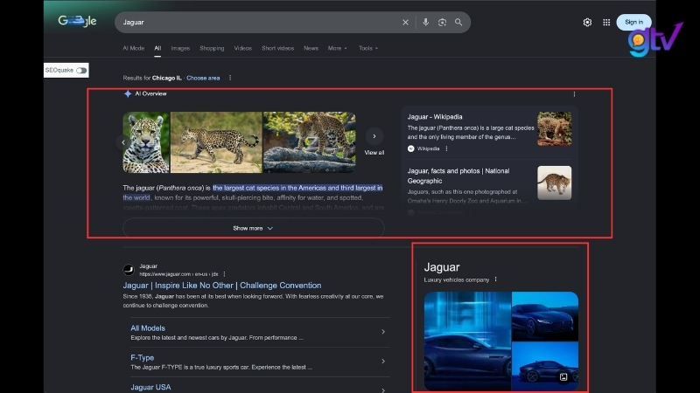This screenshot has width=700, height=393.
Task: Advance carousel with next arrow
Action: [374, 136]
